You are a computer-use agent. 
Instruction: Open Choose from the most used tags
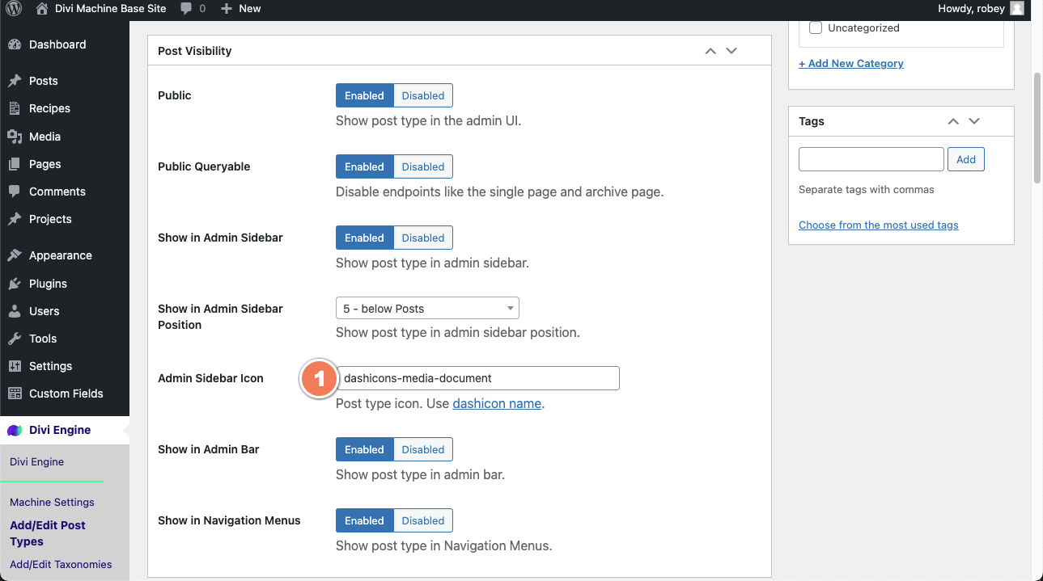pos(879,225)
